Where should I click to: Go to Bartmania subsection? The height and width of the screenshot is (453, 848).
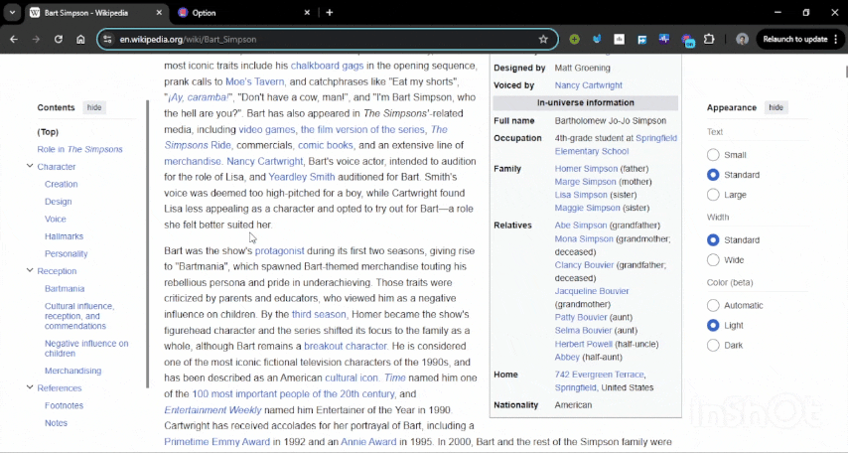(x=65, y=288)
